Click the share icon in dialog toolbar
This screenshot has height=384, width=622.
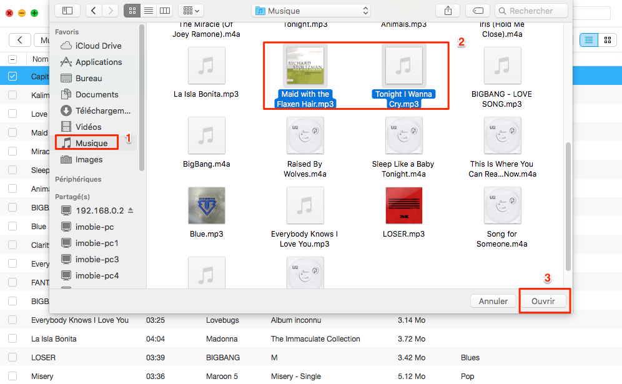[x=448, y=11]
